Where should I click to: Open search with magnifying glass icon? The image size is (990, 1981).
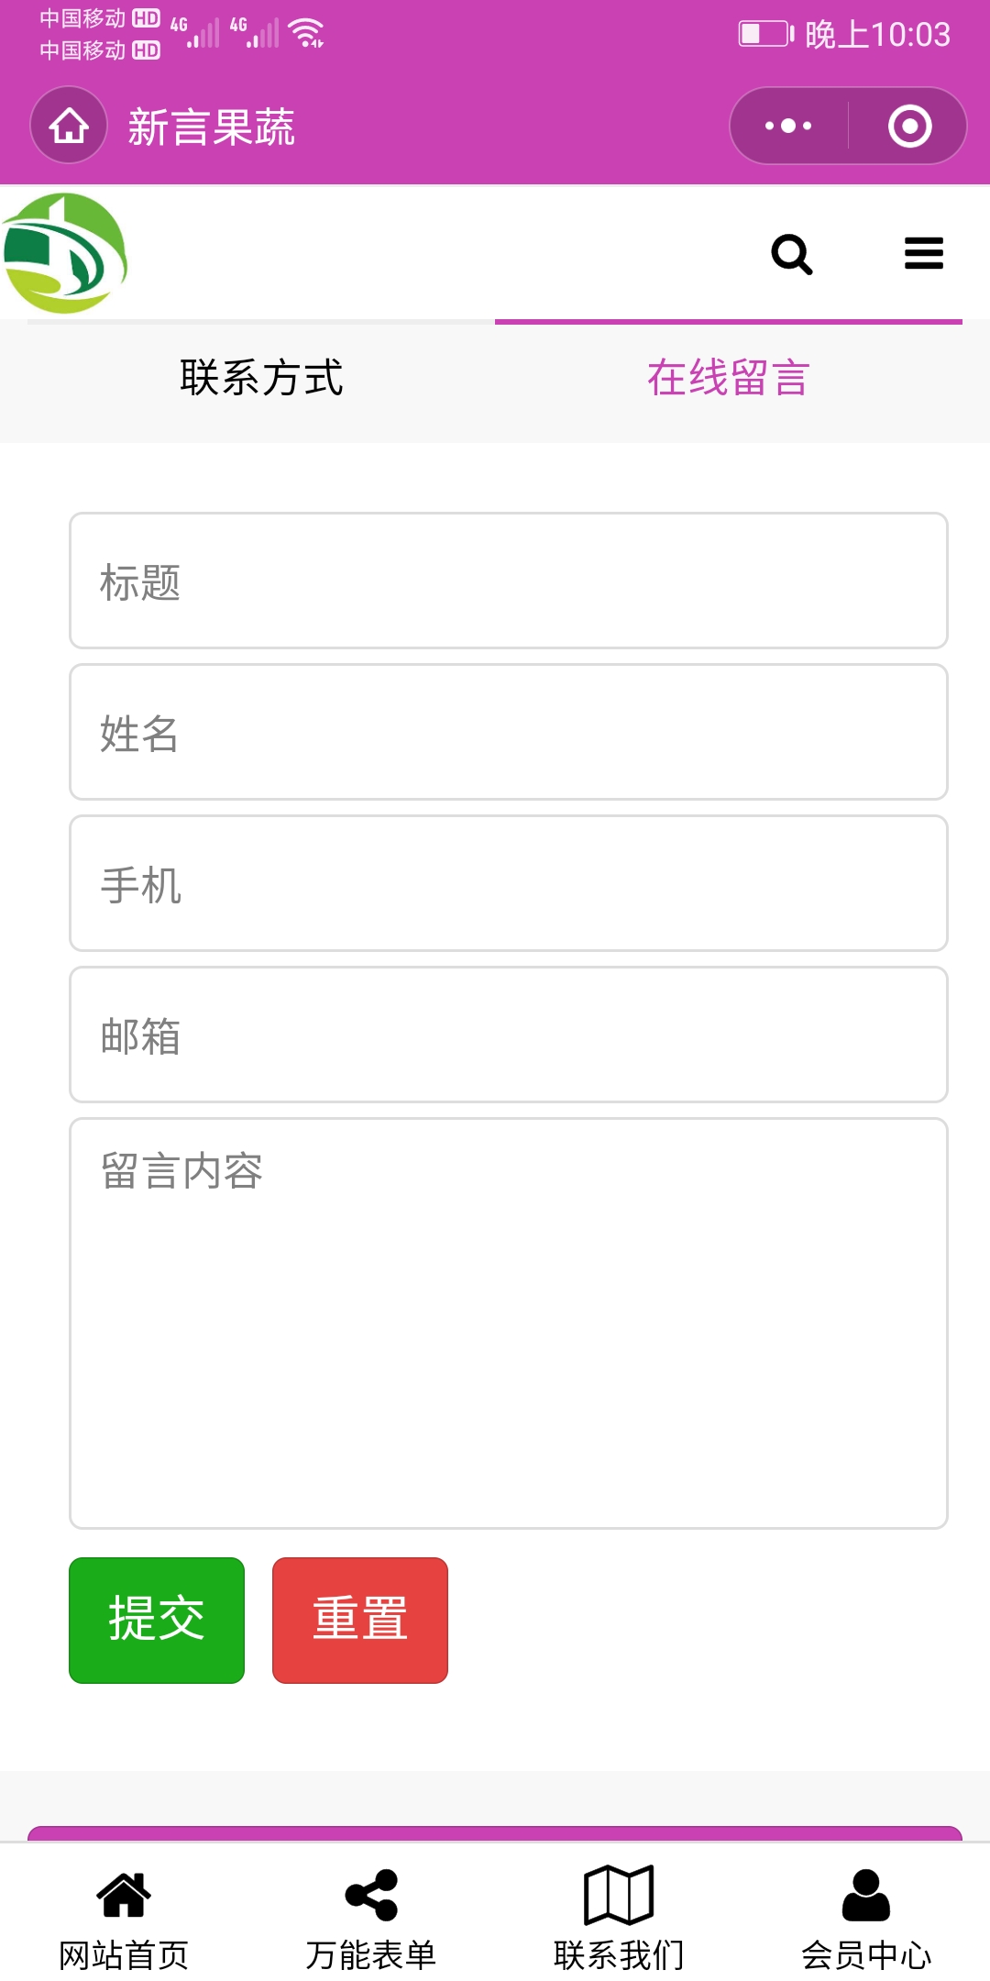[x=792, y=254]
